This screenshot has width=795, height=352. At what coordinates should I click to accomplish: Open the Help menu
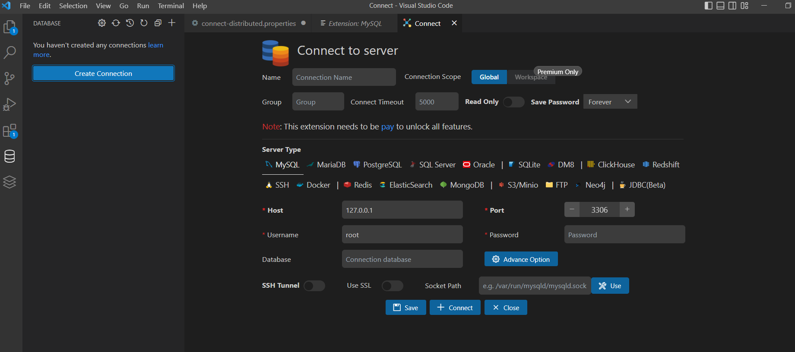[x=200, y=6]
